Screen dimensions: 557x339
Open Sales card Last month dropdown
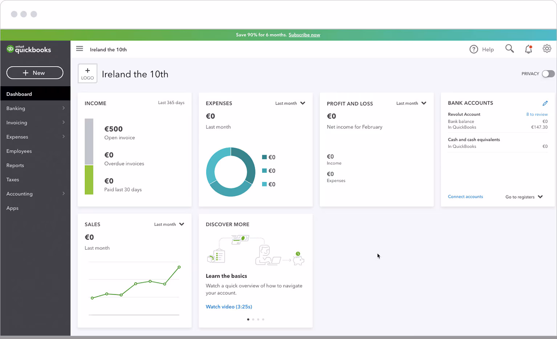(169, 224)
